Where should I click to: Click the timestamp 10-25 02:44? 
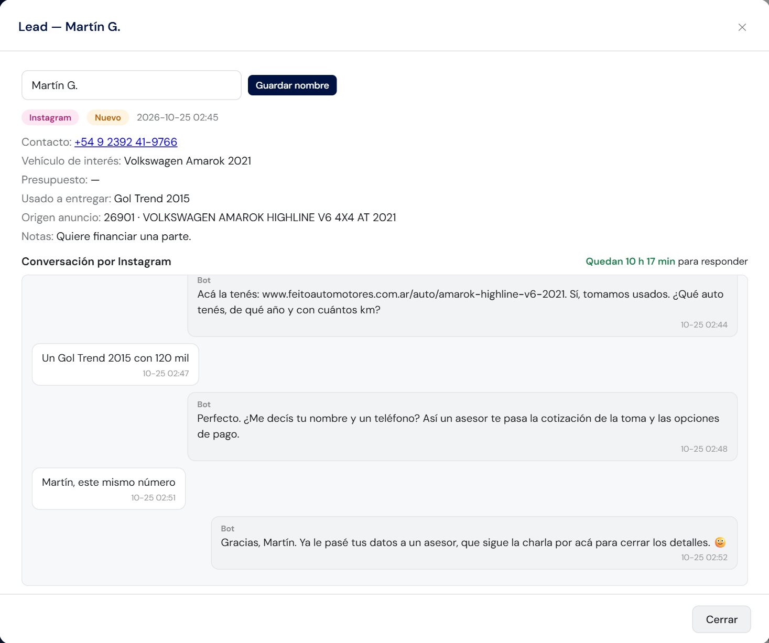[704, 325]
